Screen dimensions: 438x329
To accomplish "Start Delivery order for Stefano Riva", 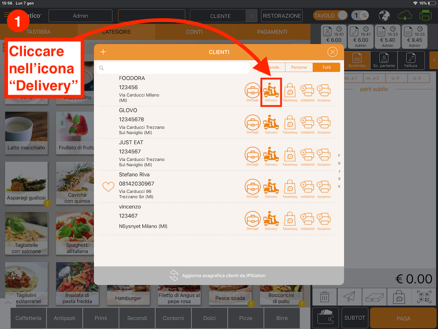I will (x=271, y=189).
